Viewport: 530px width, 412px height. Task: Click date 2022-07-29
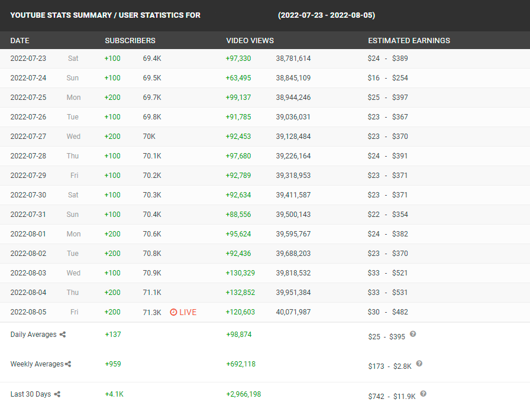(28, 176)
